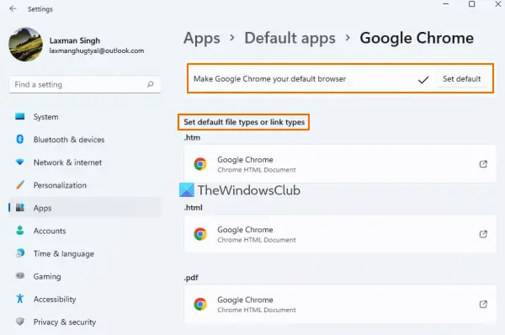The width and height of the screenshot is (505, 335).
Task: Click the .htm extension label
Action: (x=192, y=137)
